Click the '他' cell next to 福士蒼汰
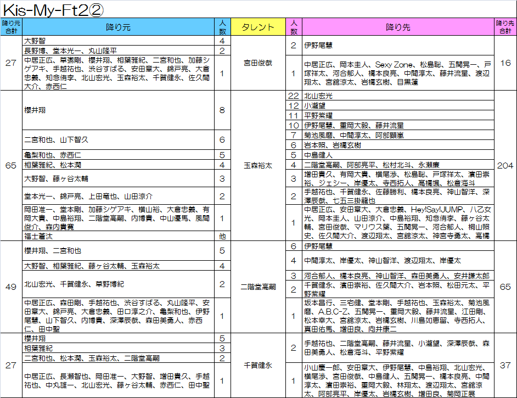 pos(223,236)
